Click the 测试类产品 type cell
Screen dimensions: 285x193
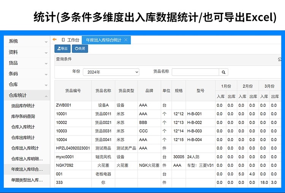coord(126,148)
